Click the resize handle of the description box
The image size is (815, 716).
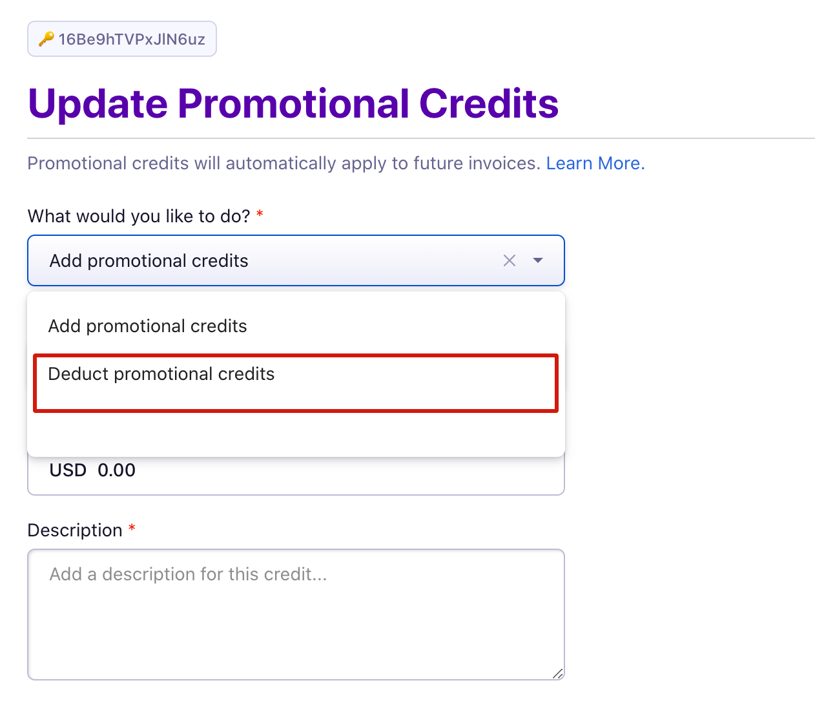tap(558, 674)
